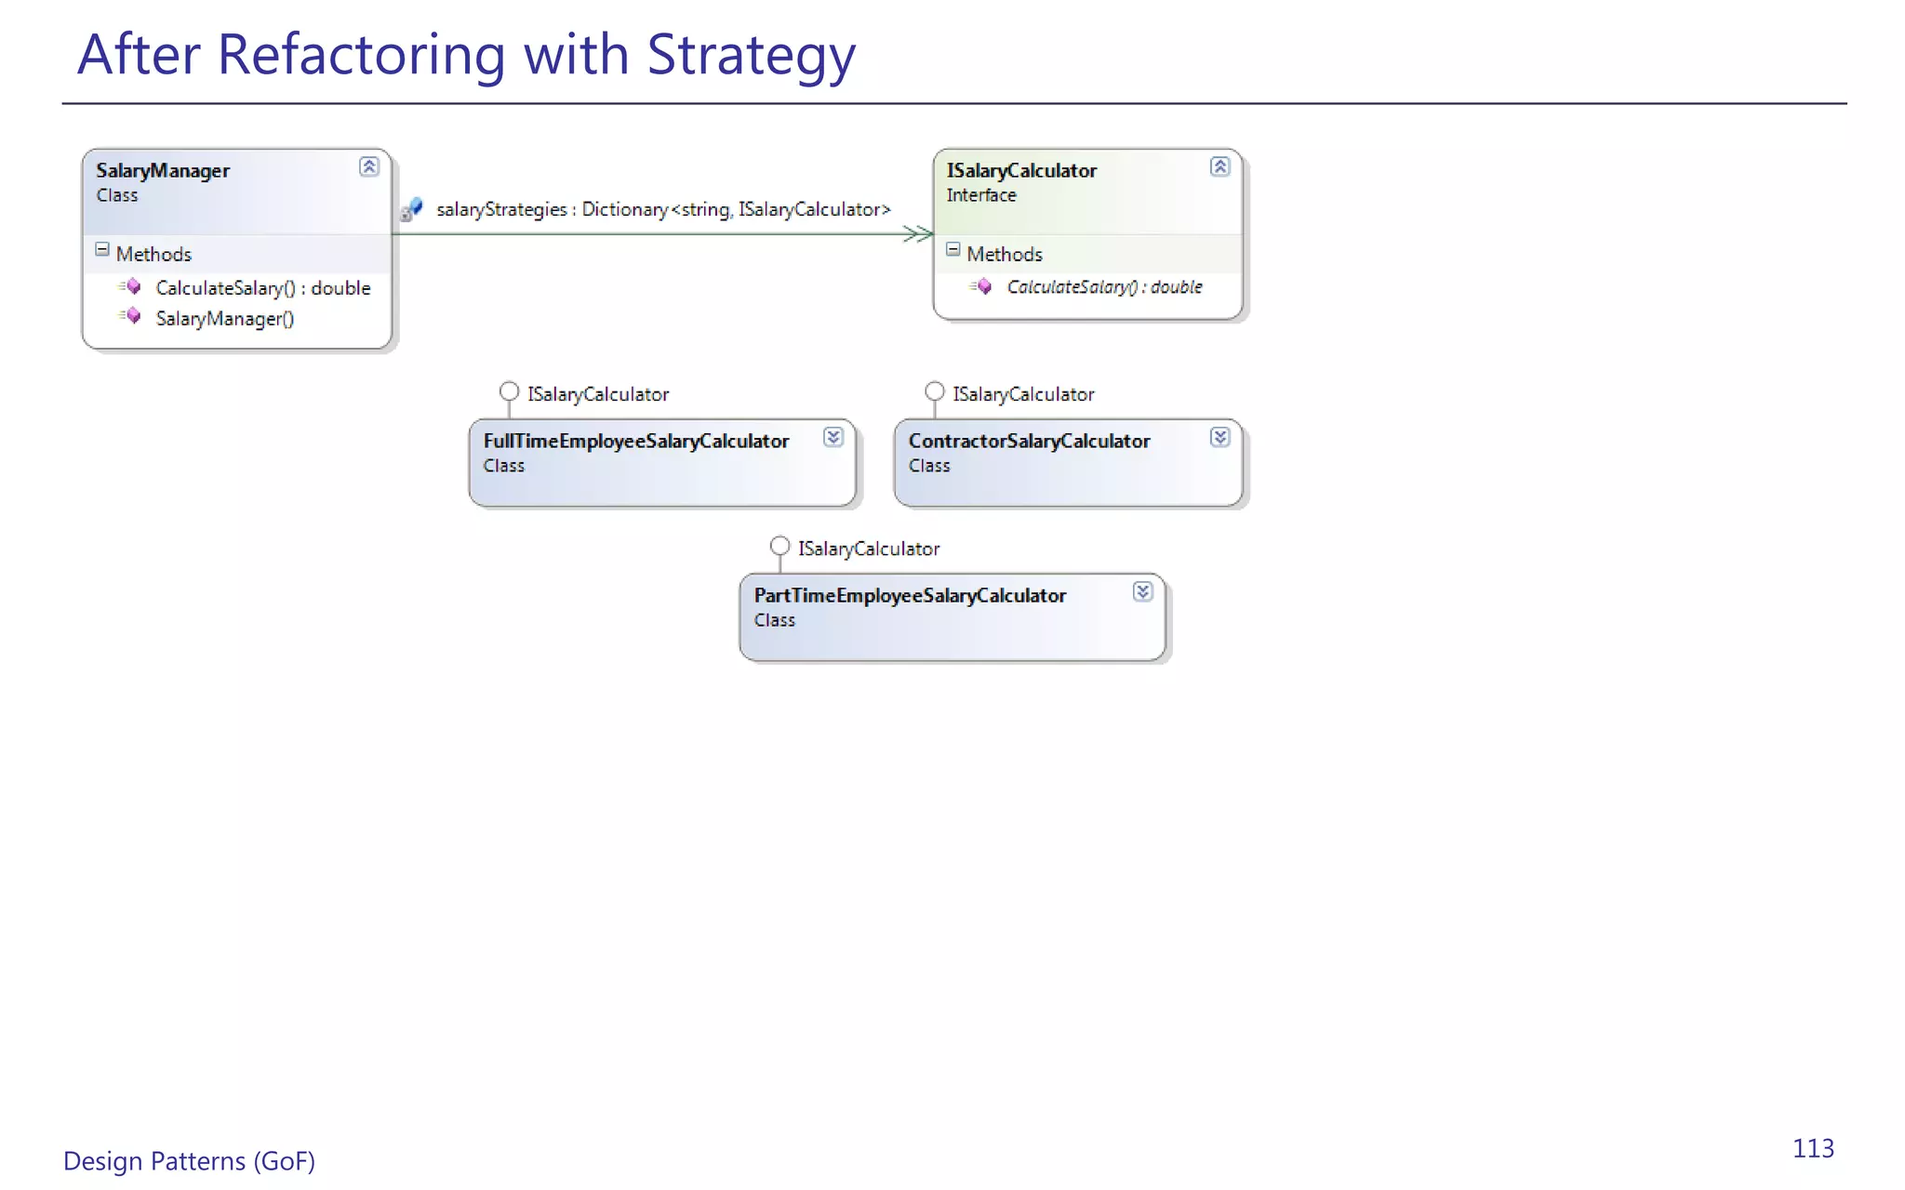
Task: Expand the FullTimeEmployeeSalaryCalculator class chevron
Action: point(833,438)
